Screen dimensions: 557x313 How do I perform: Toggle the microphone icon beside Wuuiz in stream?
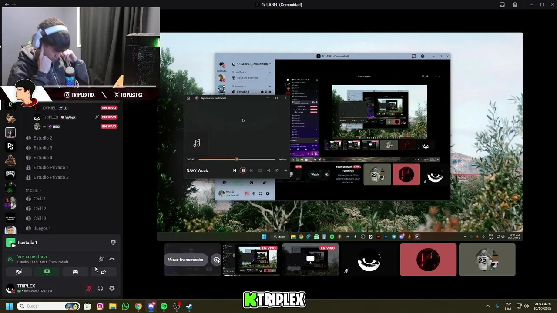point(254,193)
